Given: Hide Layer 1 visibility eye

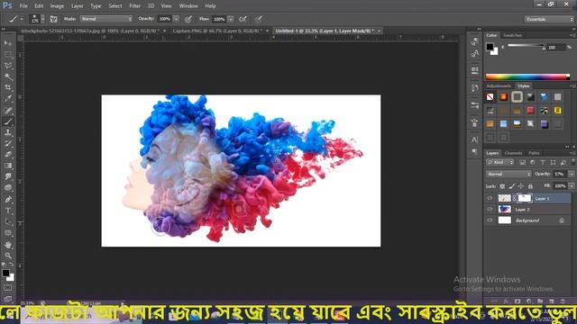Looking at the screenshot, I should coord(490,198).
